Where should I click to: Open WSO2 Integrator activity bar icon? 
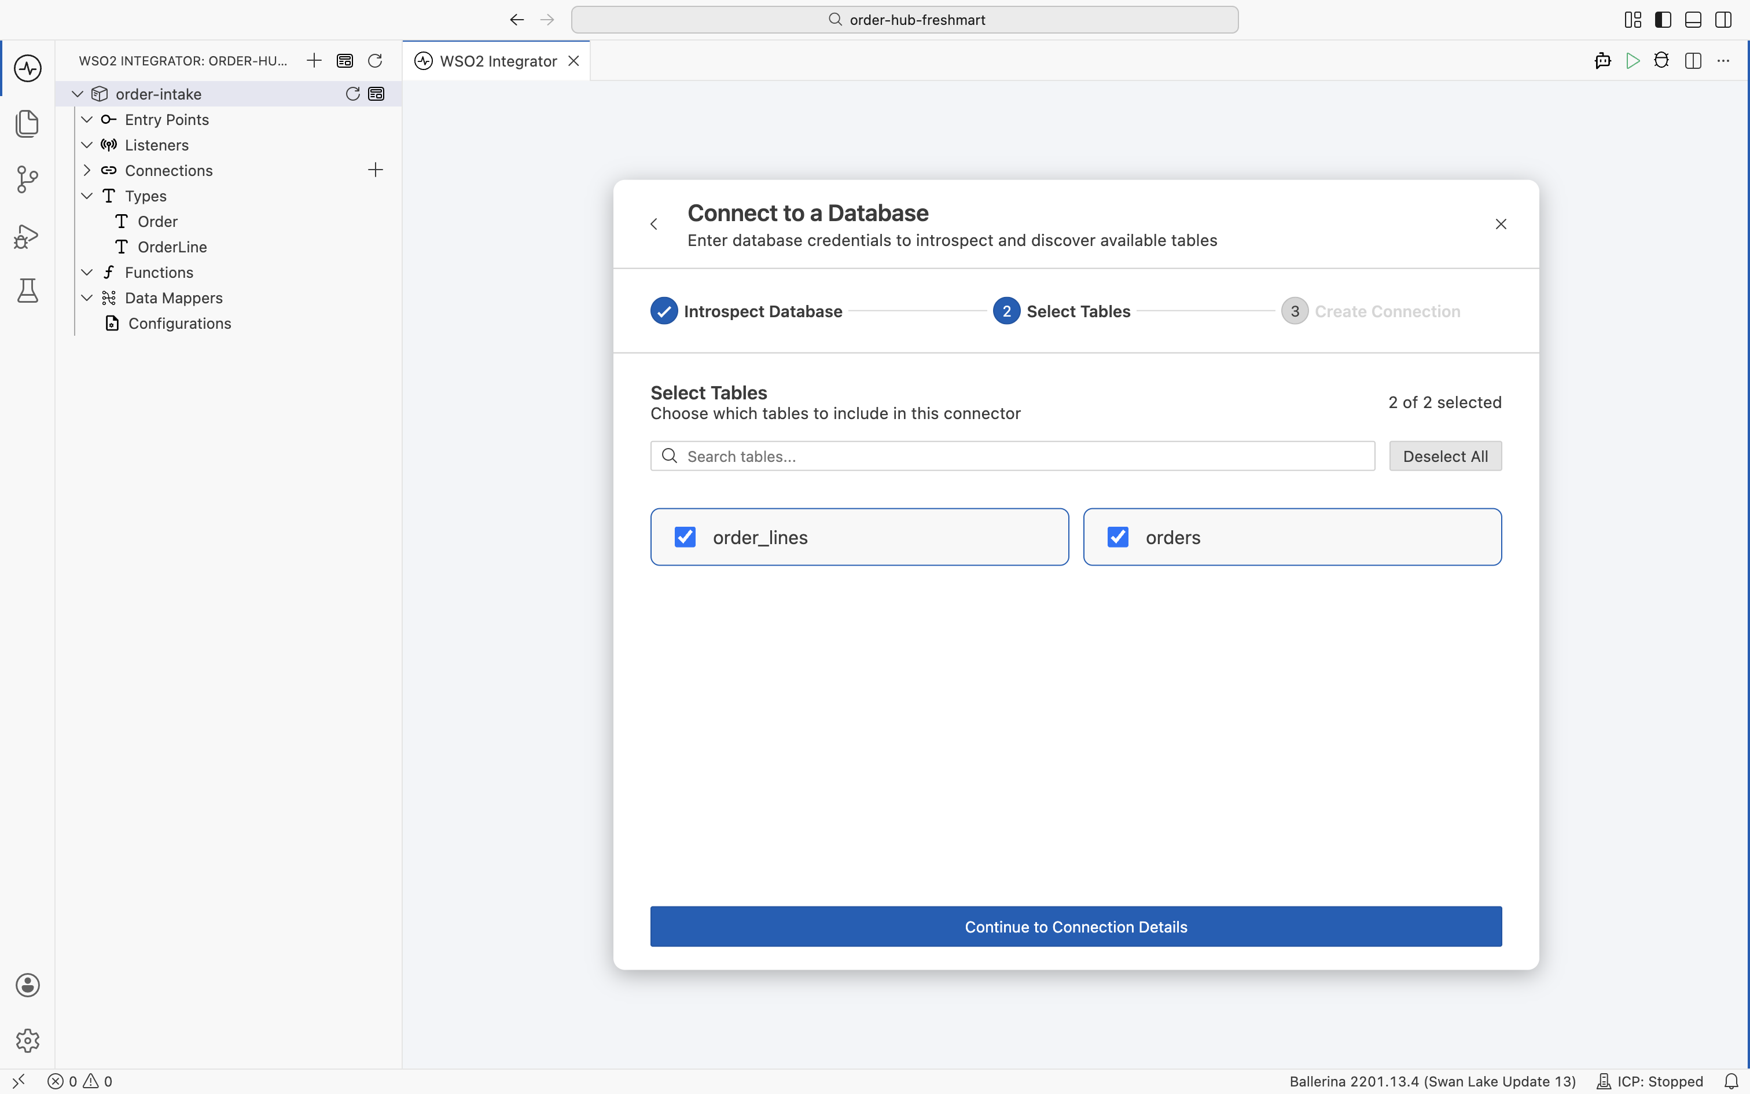(x=27, y=69)
